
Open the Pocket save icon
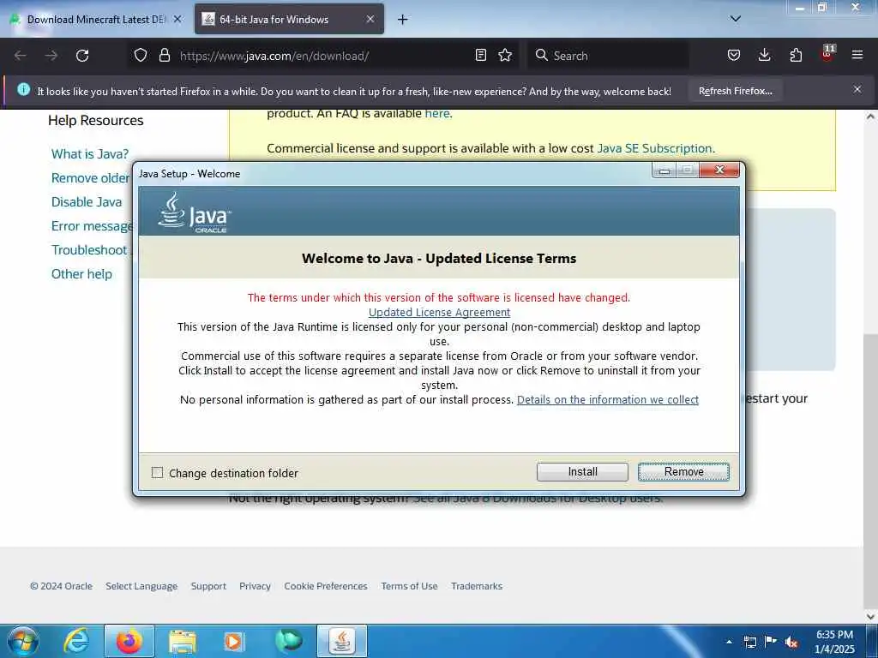tap(734, 55)
